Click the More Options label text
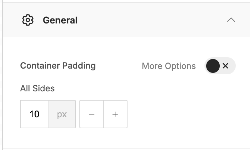 click(169, 66)
